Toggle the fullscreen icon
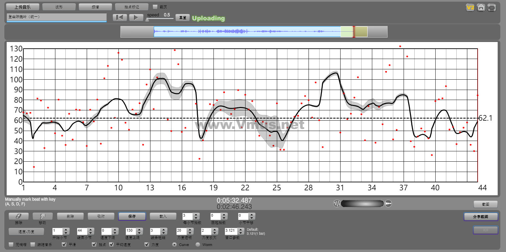506x252 pixels. coord(491,8)
